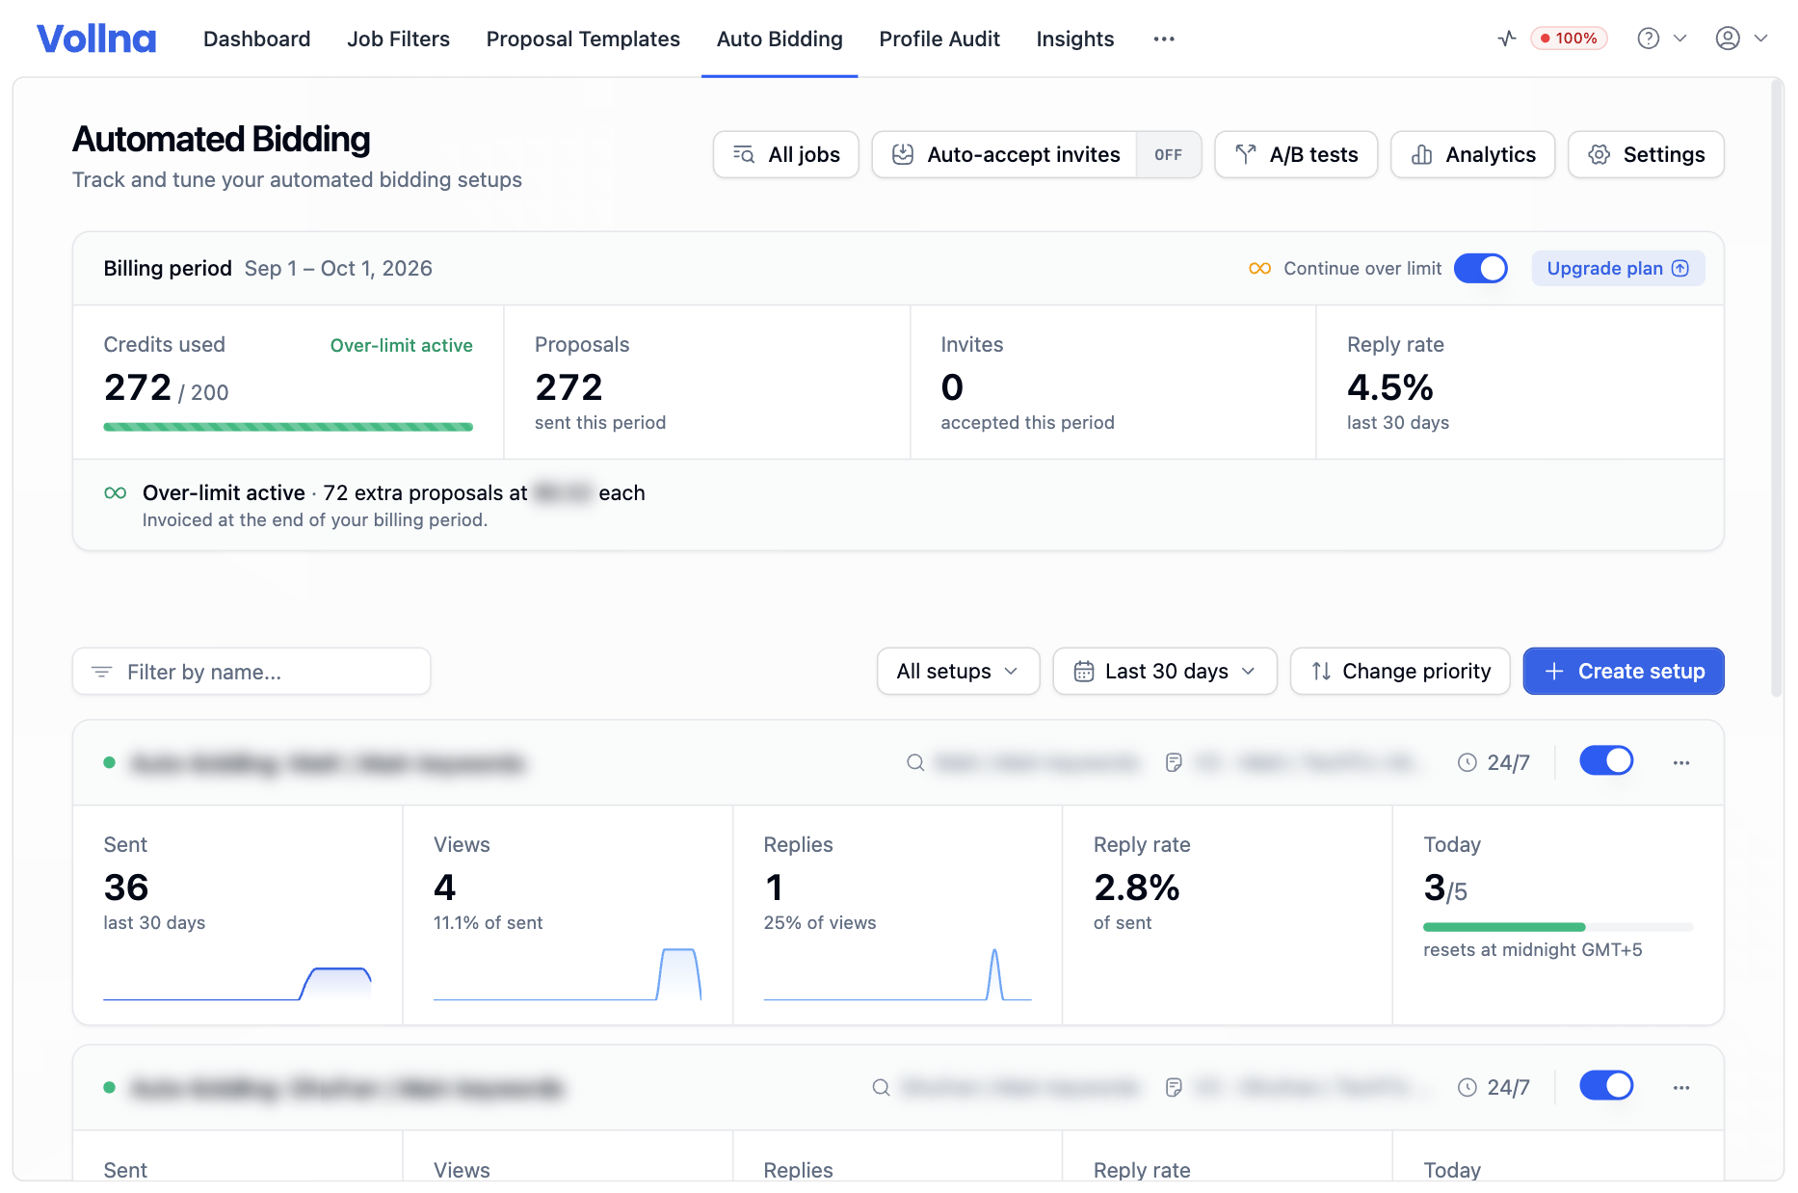Go to the Dashboard tab
The width and height of the screenshot is (1798, 1193).
(x=257, y=40)
